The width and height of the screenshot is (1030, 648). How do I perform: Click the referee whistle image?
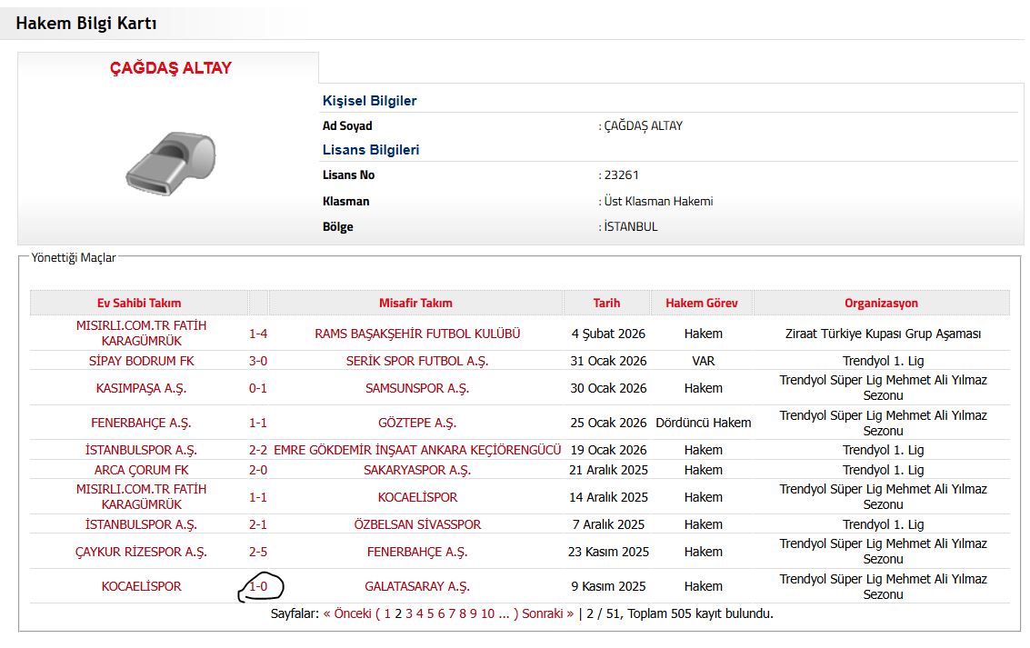(170, 163)
